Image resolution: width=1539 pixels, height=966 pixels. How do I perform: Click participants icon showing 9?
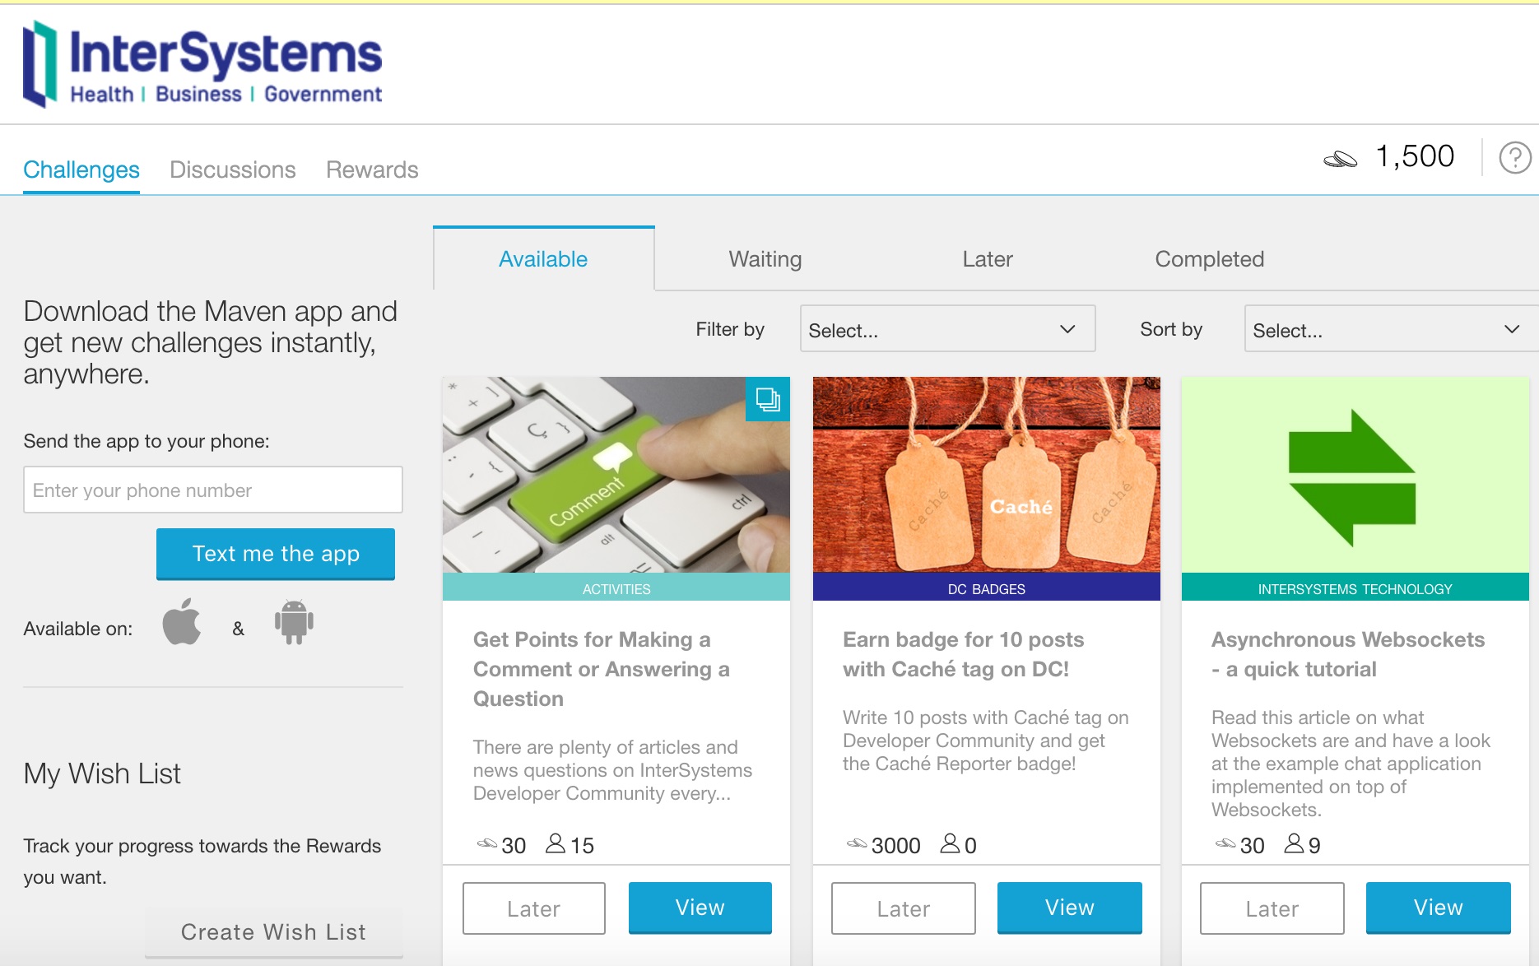(x=1294, y=843)
